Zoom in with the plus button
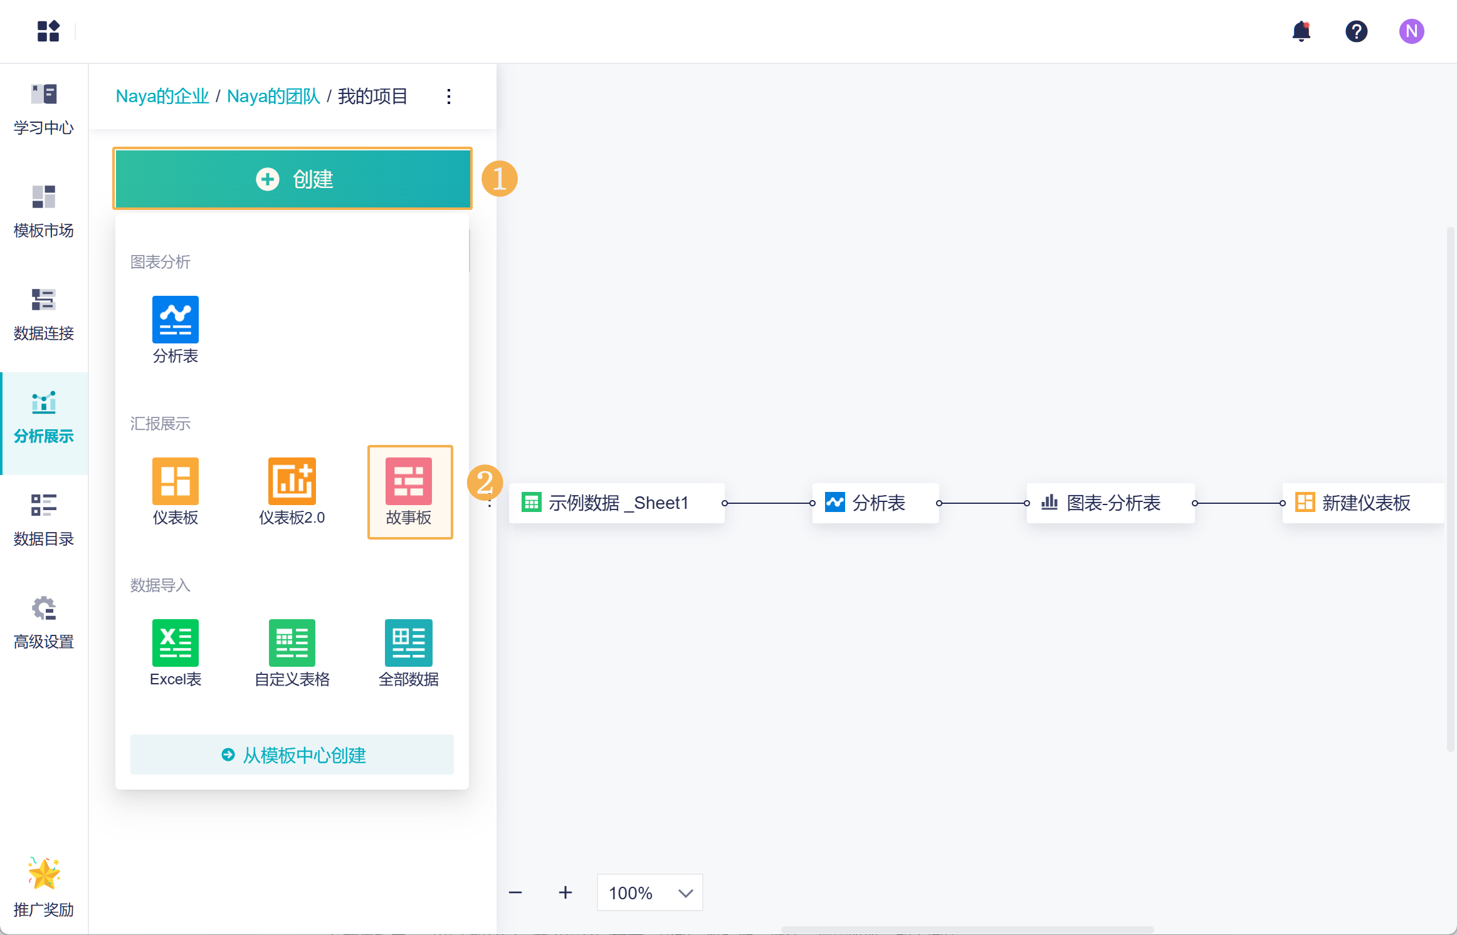This screenshot has height=935, width=1457. [x=565, y=892]
